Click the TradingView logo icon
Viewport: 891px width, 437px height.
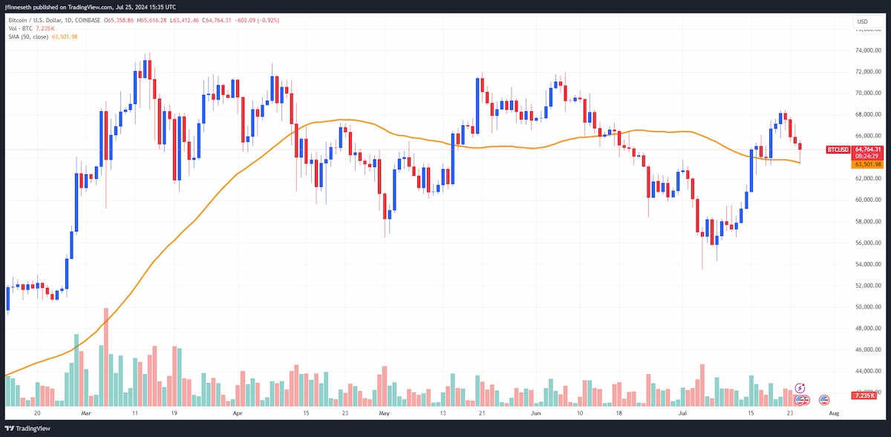point(10,429)
